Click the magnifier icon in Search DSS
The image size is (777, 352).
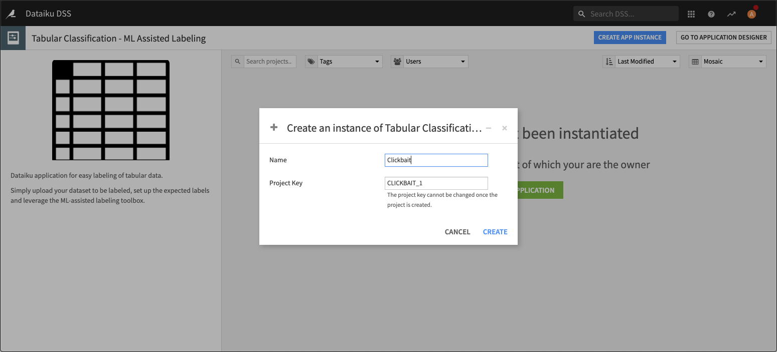(582, 14)
